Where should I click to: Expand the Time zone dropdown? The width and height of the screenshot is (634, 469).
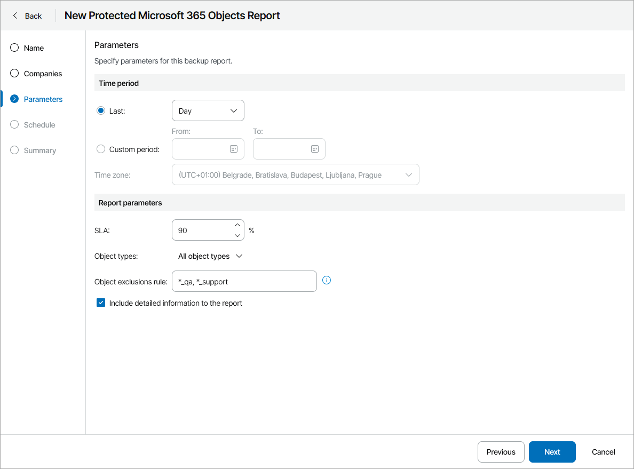point(295,175)
